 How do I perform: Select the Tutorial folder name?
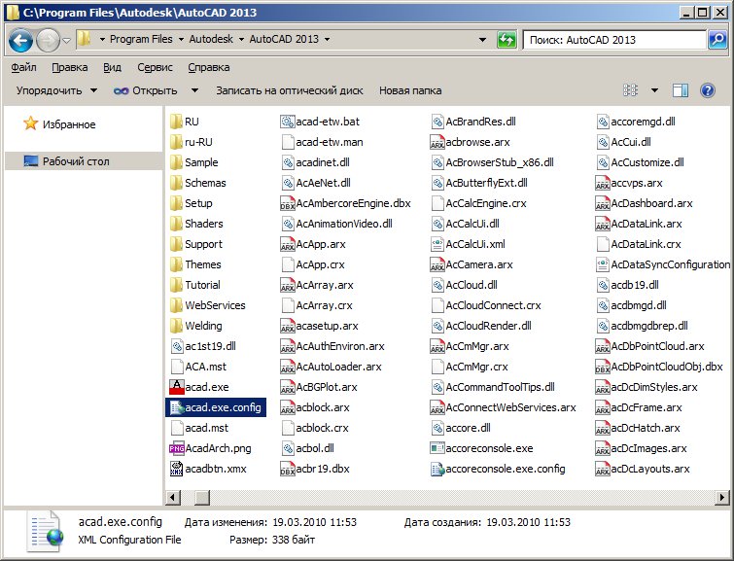point(202,285)
